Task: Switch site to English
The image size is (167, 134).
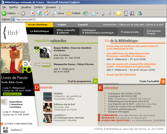Action: (x=62, y=25)
